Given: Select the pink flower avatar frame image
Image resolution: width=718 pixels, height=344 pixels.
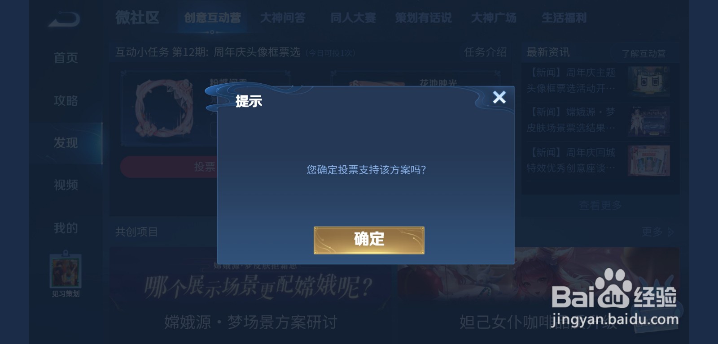Looking at the screenshot, I should [x=164, y=109].
